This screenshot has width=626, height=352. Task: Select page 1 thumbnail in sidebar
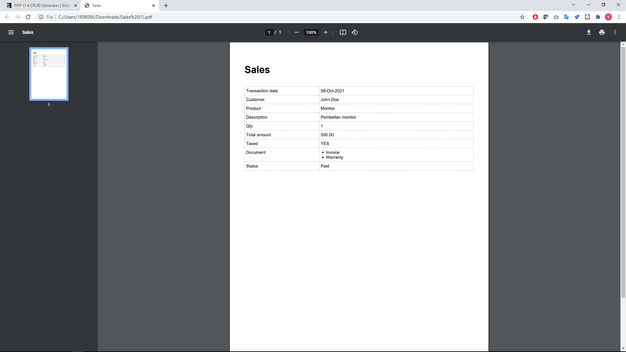click(x=49, y=74)
